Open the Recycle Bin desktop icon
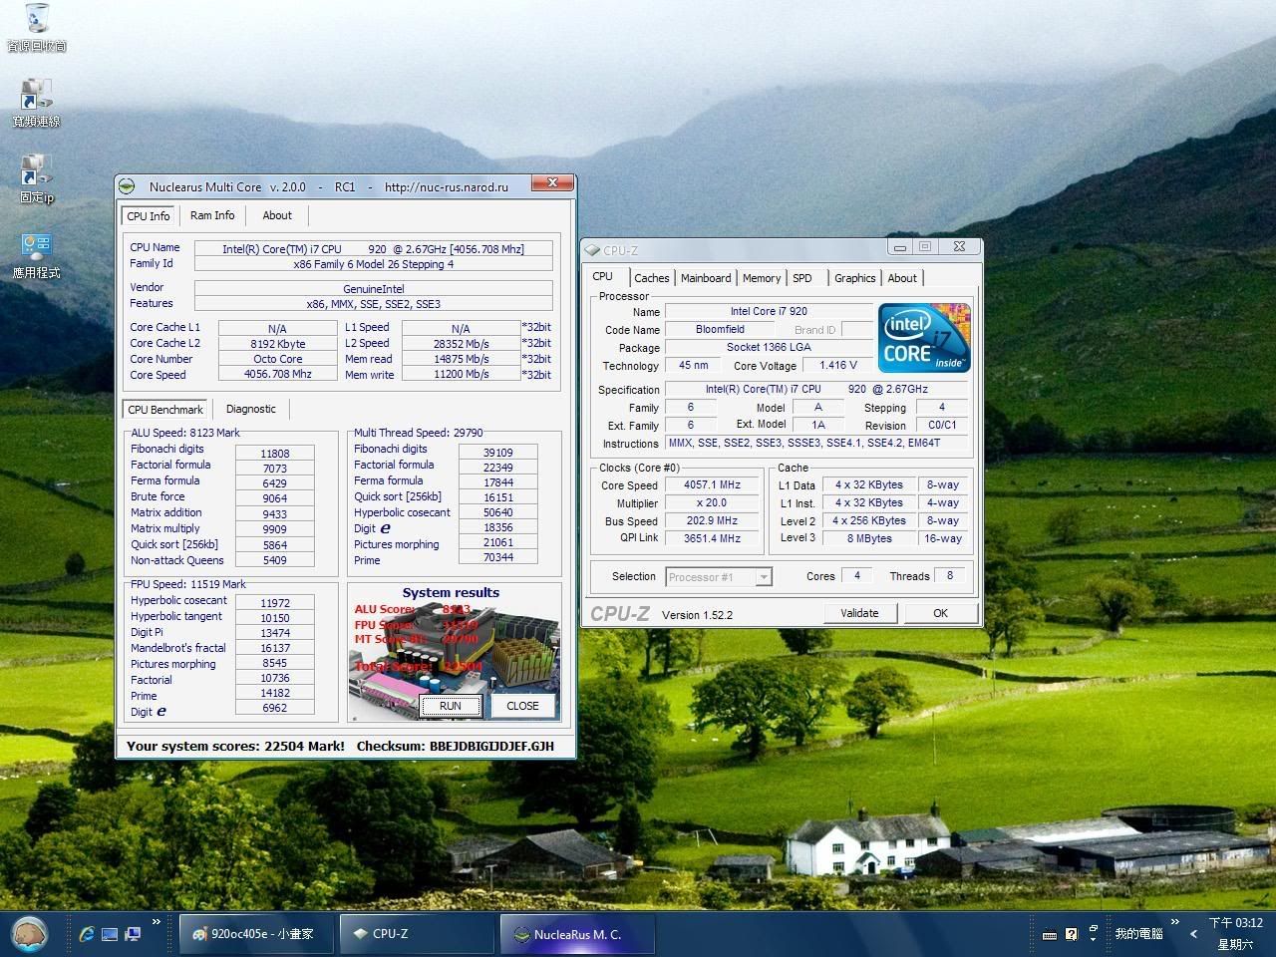The width and height of the screenshot is (1276, 957). click(37, 27)
